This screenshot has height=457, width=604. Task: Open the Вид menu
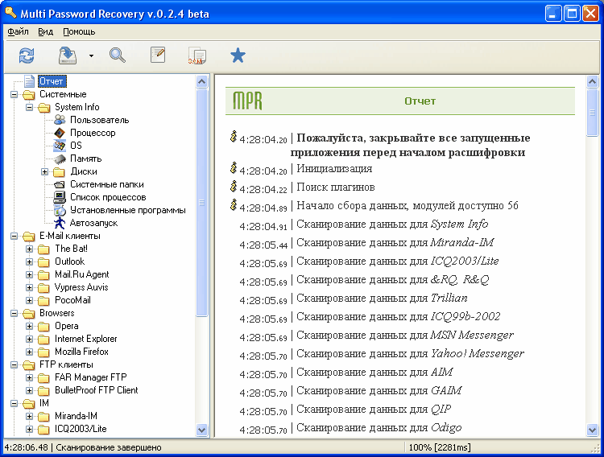tap(46, 31)
